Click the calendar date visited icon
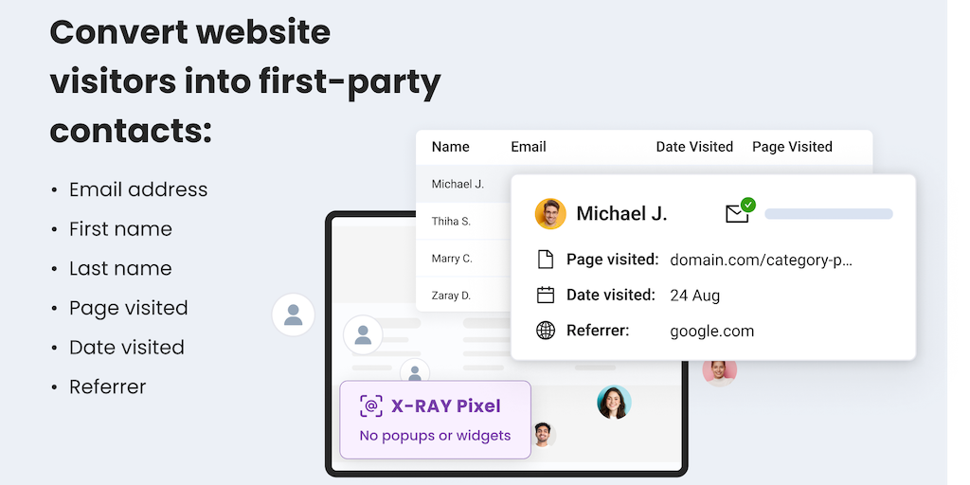Screen dimensions: 970x485 point(545,295)
